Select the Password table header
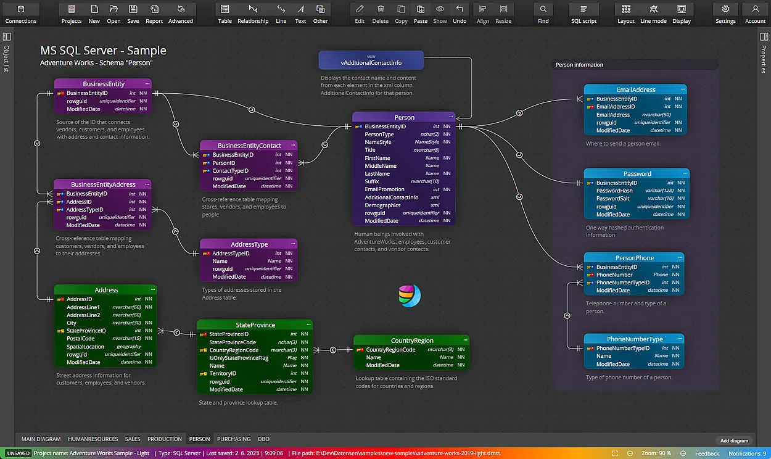The width and height of the screenshot is (771, 459). [x=637, y=173]
